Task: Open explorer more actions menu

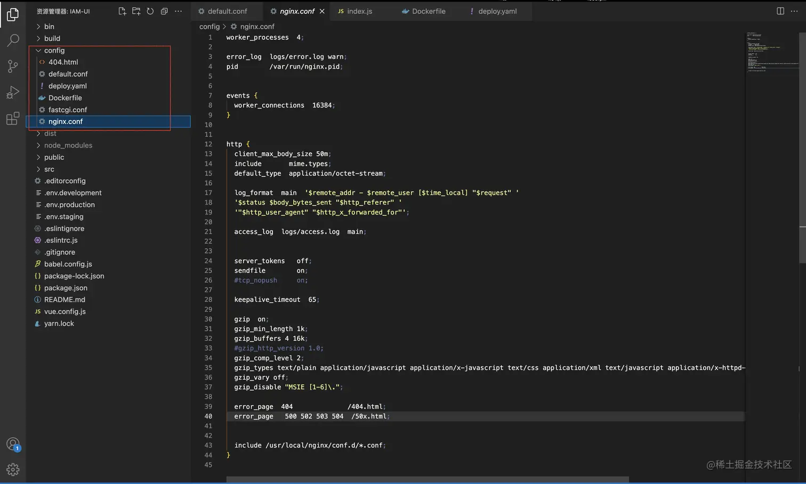Action: click(178, 11)
